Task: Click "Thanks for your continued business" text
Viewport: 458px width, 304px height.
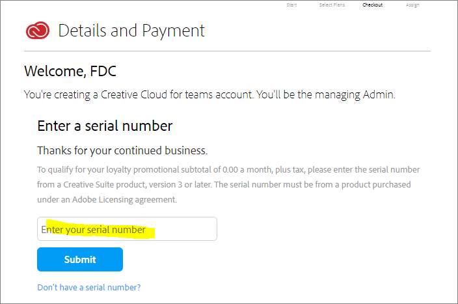Action: tap(122, 150)
